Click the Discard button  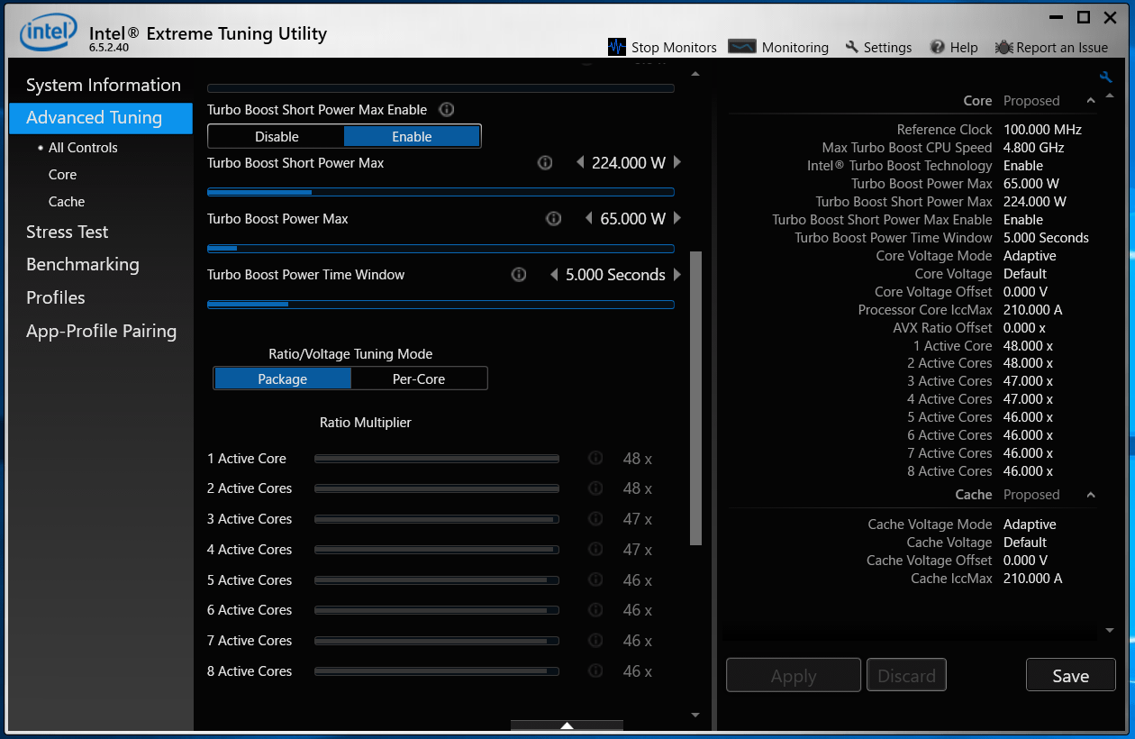[x=906, y=676]
